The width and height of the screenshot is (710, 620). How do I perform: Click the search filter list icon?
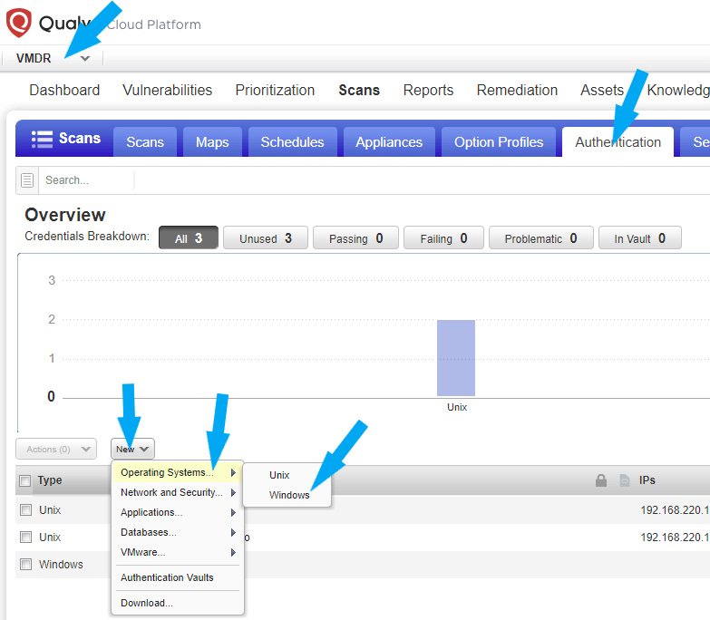(x=27, y=180)
